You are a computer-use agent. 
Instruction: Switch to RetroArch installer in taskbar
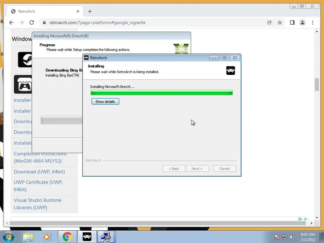[87, 237]
